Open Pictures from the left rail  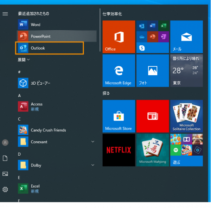tap(5, 174)
